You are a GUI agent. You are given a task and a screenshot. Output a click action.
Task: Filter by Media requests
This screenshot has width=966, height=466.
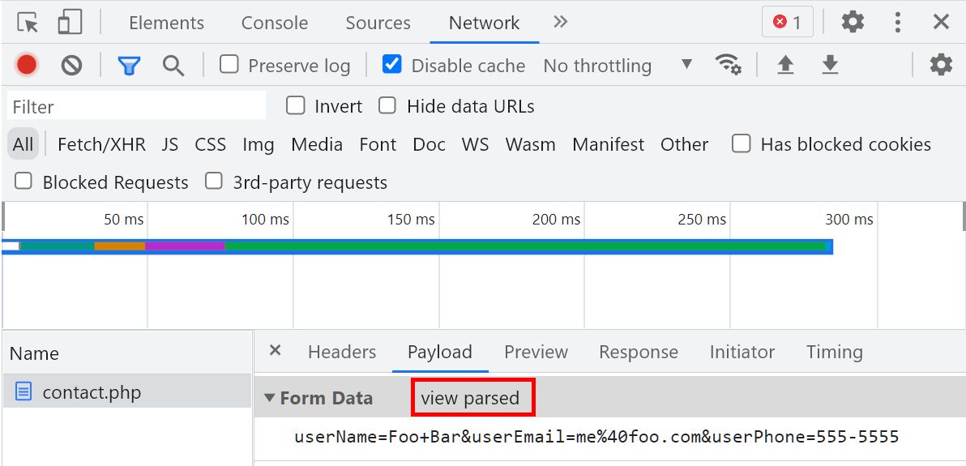[317, 144]
